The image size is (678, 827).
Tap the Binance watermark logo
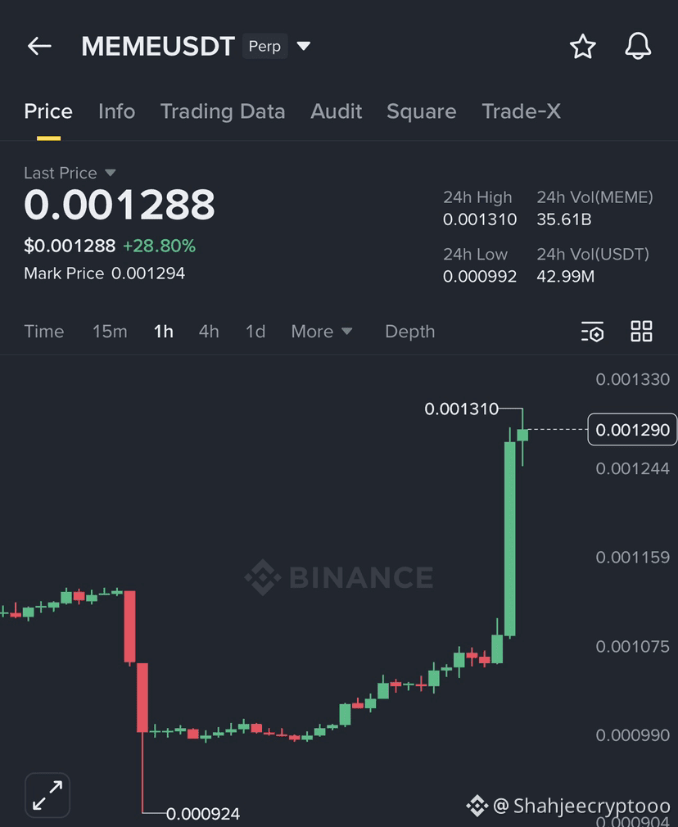pyautogui.click(x=339, y=577)
